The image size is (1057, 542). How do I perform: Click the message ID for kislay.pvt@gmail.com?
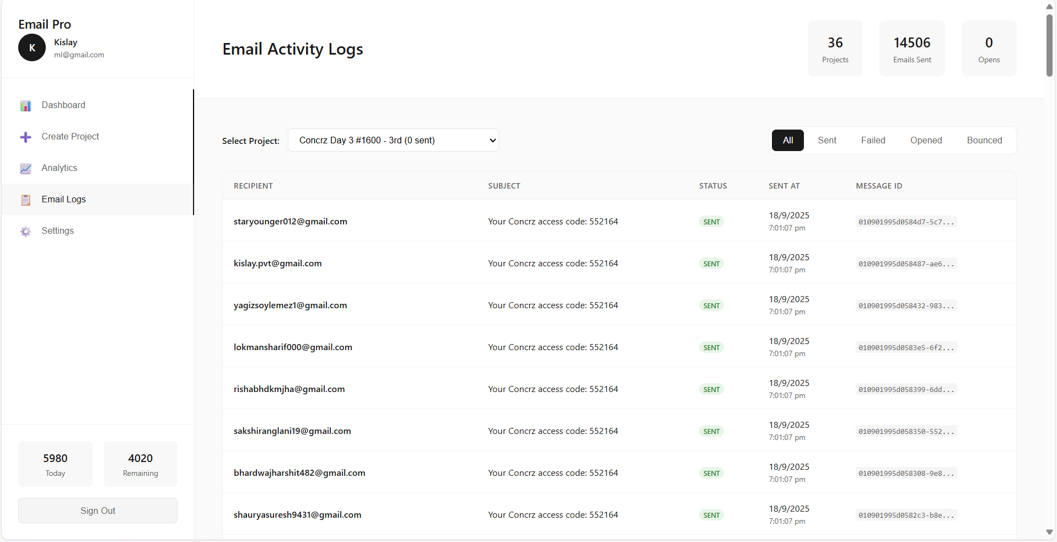point(906,264)
